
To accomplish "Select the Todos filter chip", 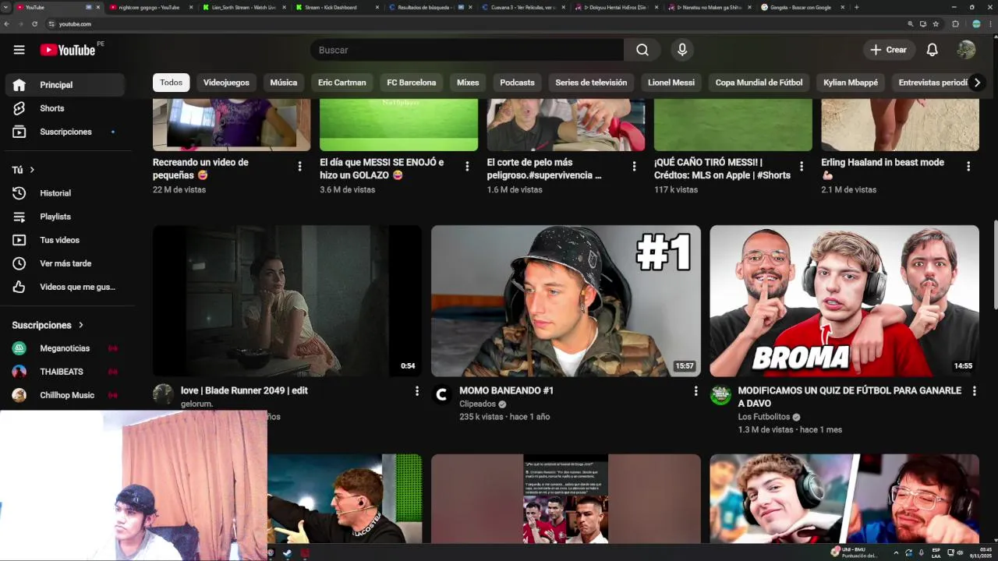I will point(171,83).
